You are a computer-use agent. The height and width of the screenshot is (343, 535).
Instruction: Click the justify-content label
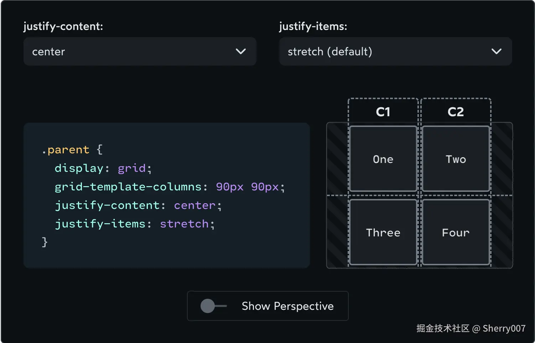(63, 26)
